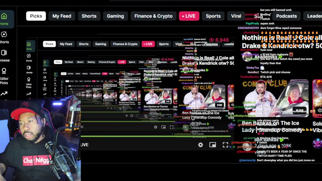Image resolution: width=322 pixels, height=181 pixels.
Task: Open the Viral tab in top bar
Action: pos(236,16)
